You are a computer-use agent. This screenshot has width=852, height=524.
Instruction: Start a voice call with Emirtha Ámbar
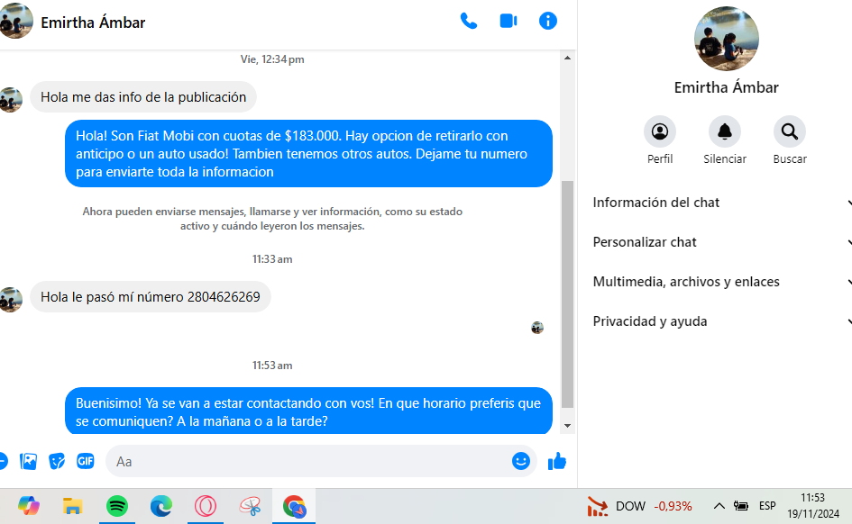pos(469,21)
